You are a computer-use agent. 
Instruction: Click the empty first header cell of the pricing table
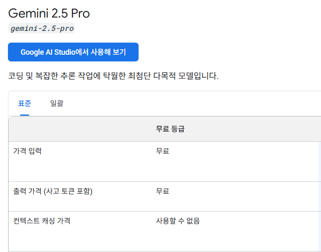point(79,129)
